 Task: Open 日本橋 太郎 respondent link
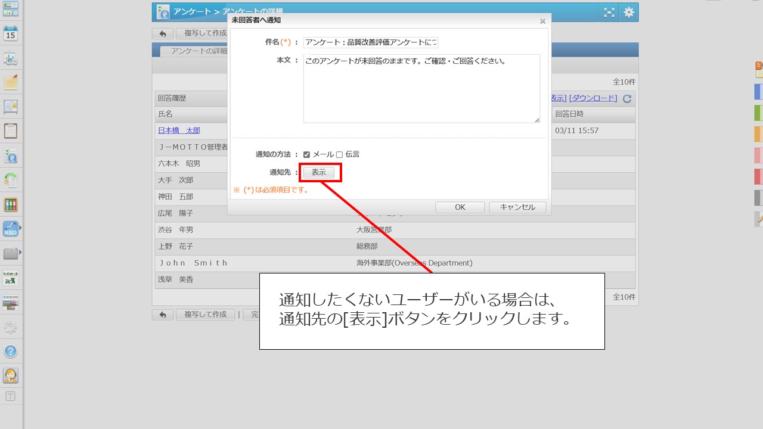click(x=179, y=130)
